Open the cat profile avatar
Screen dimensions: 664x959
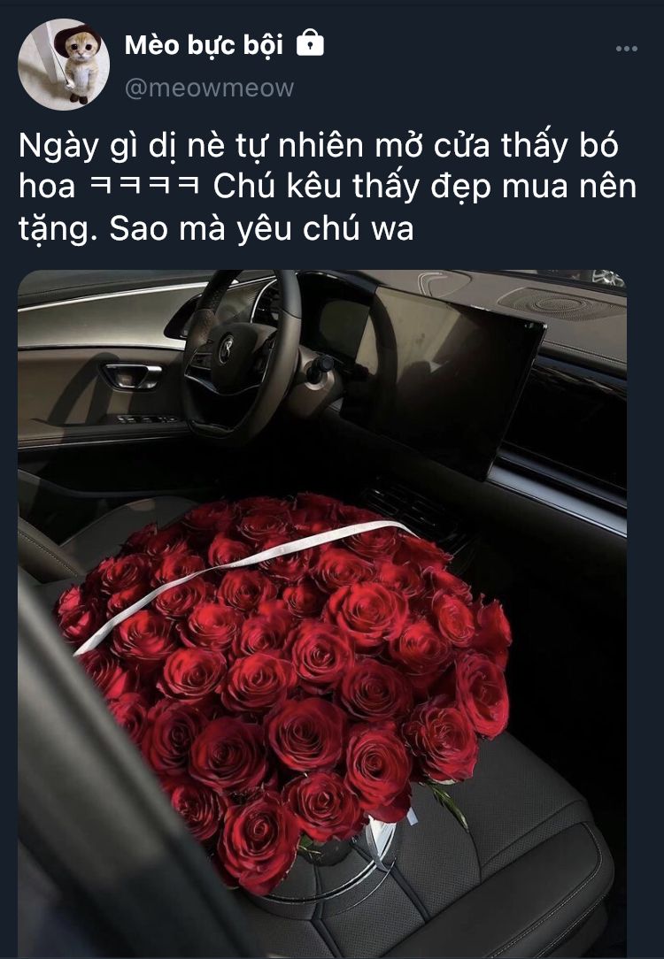click(x=64, y=65)
